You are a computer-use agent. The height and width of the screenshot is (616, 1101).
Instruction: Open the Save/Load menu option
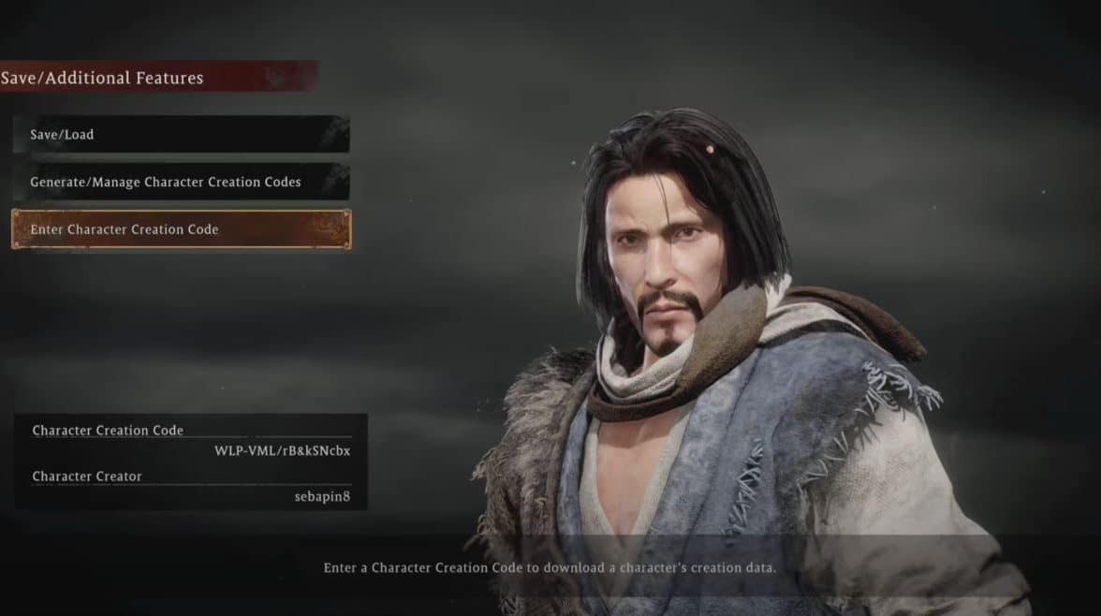click(182, 134)
